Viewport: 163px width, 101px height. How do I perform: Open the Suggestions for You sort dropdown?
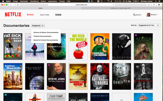pyautogui.click(x=149, y=25)
